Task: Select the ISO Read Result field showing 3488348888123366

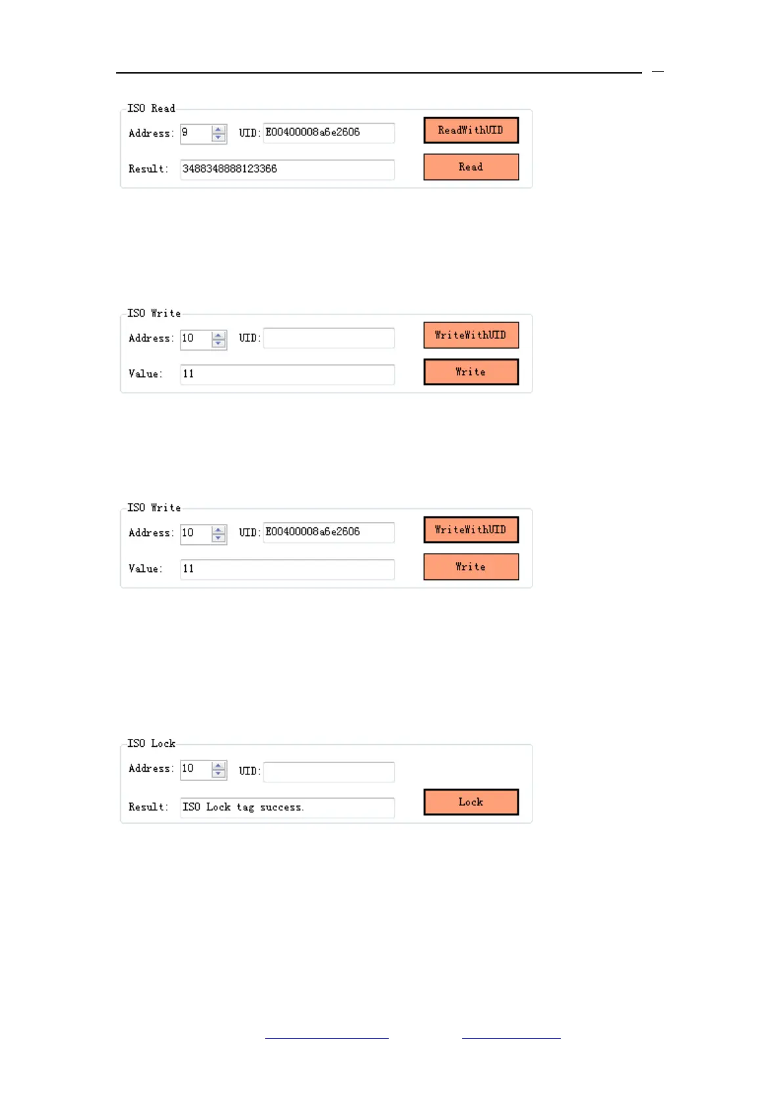Action: pos(287,169)
